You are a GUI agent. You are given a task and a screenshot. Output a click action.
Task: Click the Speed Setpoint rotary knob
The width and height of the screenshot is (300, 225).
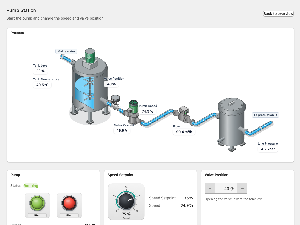pos(126,201)
